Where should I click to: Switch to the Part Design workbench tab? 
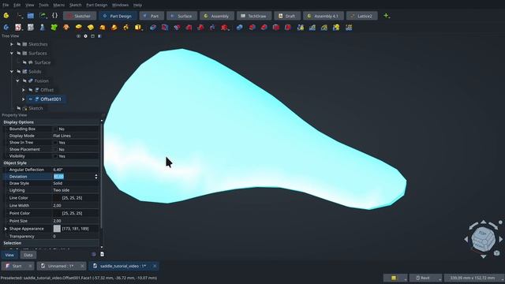coord(118,16)
